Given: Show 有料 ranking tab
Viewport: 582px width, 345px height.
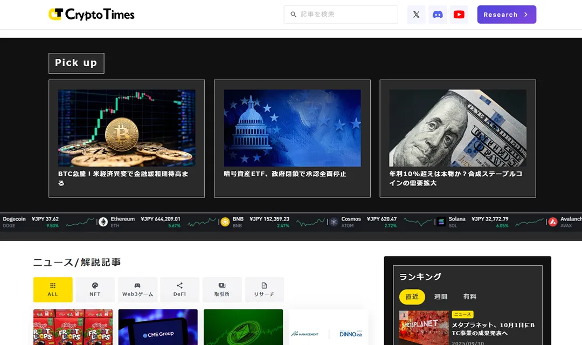Looking at the screenshot, I should pyautogui.click(x=469, y=296).
